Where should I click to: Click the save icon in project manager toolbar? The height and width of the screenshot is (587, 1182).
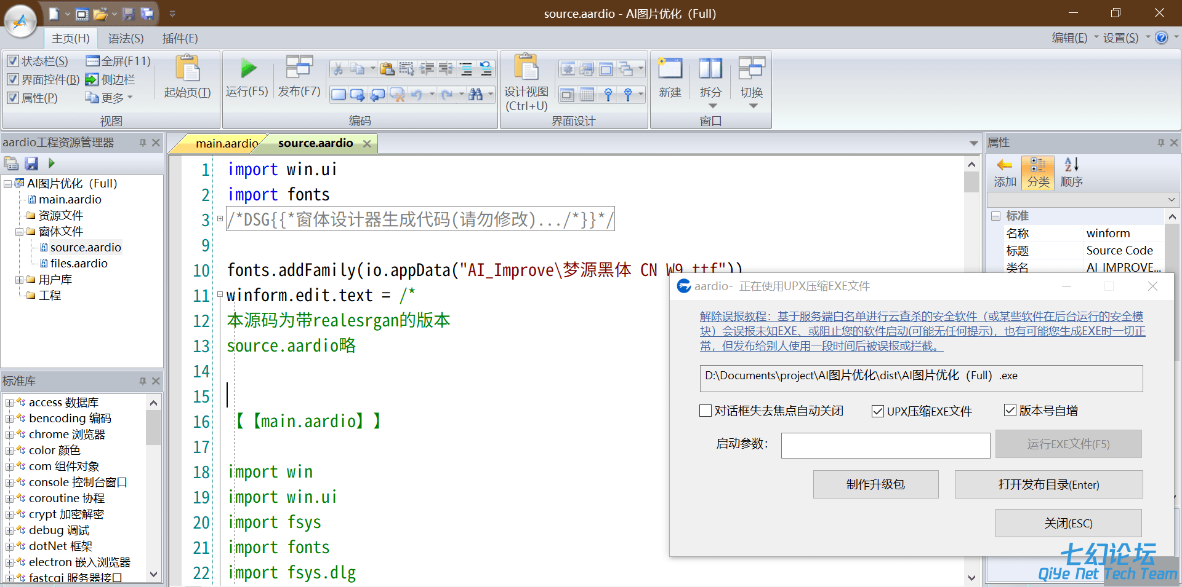point(31,163)
